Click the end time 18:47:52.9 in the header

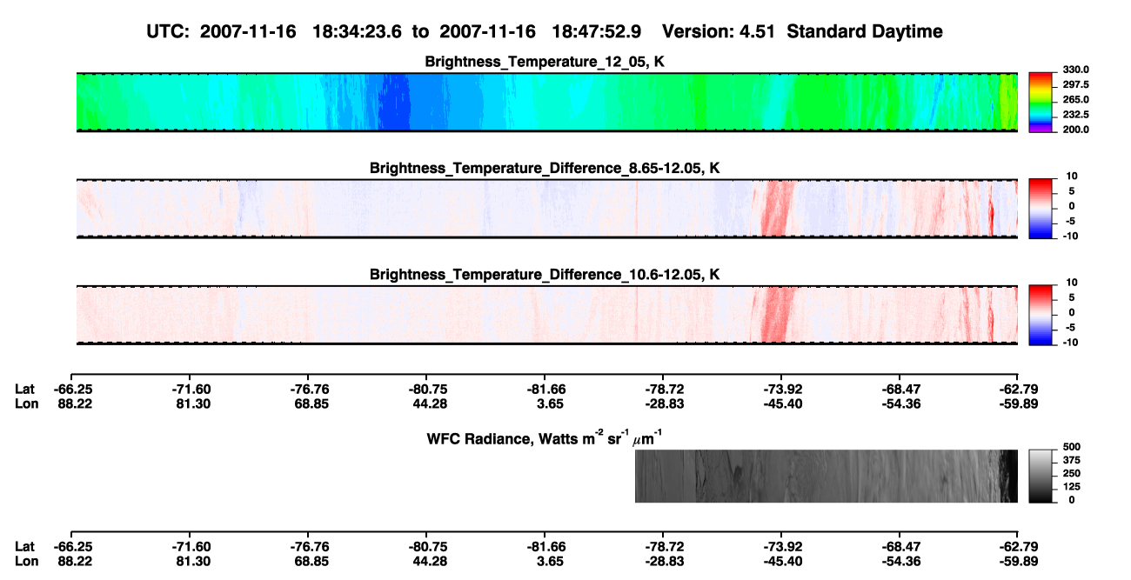(597, 32)
